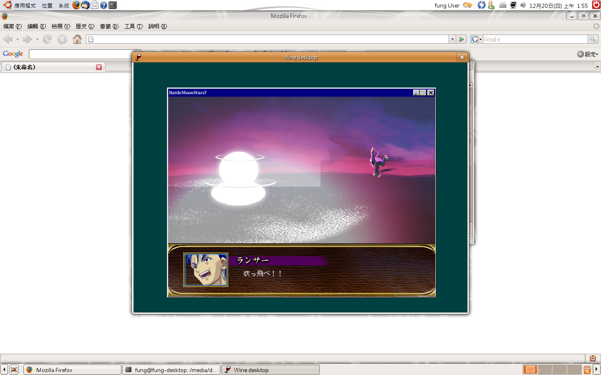
Task: Open the Trash applet in bottom panel
Action: (587, 370)
